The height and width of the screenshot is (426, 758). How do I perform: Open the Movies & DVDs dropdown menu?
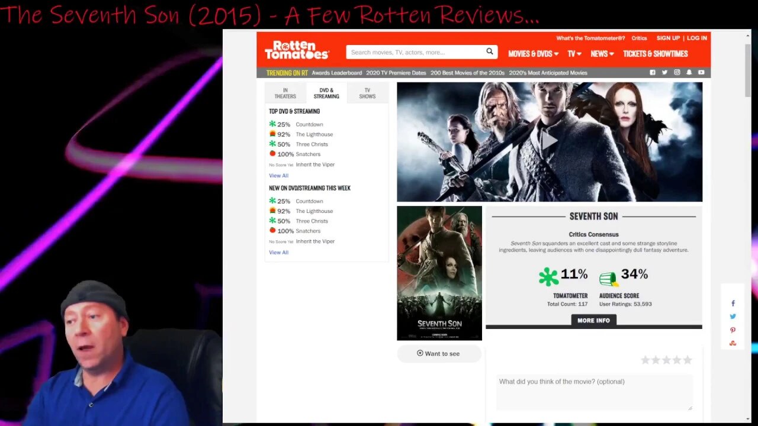click(533, 53)
